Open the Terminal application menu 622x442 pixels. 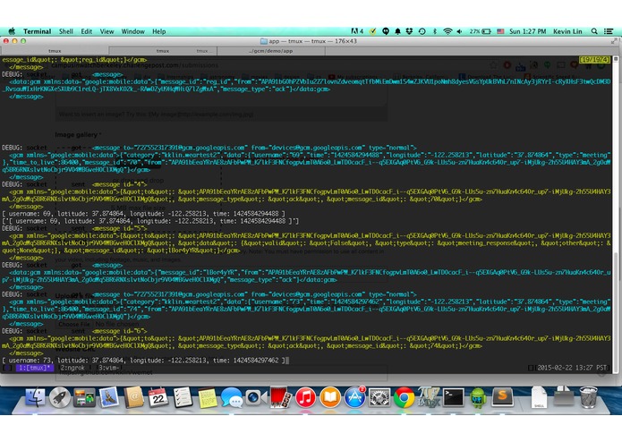(37, 31)
